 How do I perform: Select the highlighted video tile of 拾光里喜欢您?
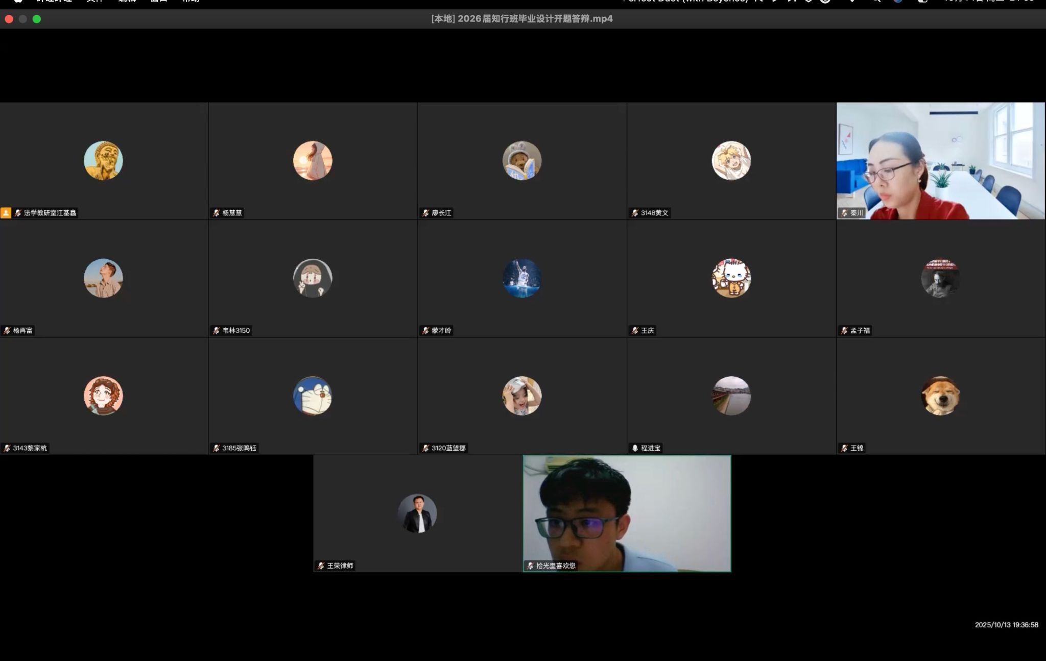(x=627, y=513)
